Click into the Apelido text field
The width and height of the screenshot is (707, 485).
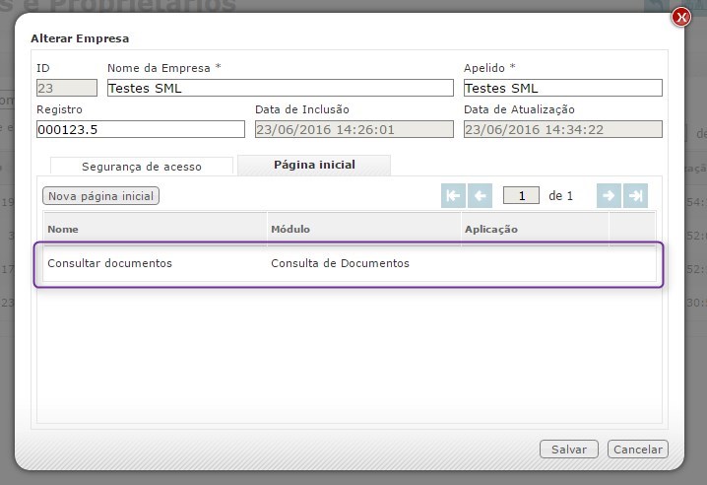(x=562, y=88)
